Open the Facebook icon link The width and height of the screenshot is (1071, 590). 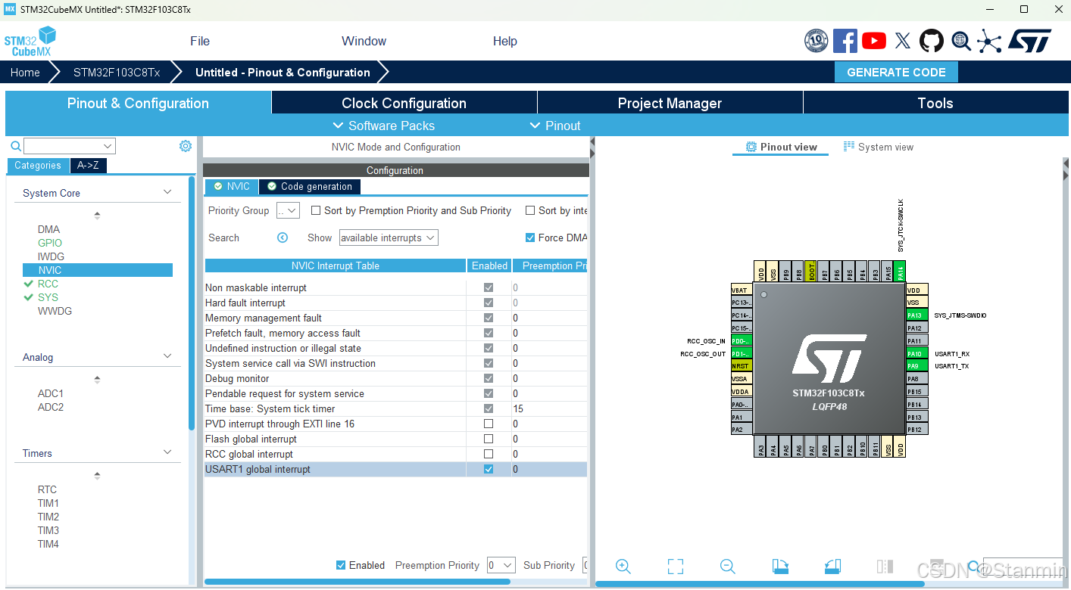845,41
